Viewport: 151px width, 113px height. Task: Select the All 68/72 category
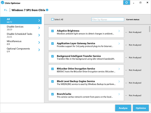click(x=21, y=20)
